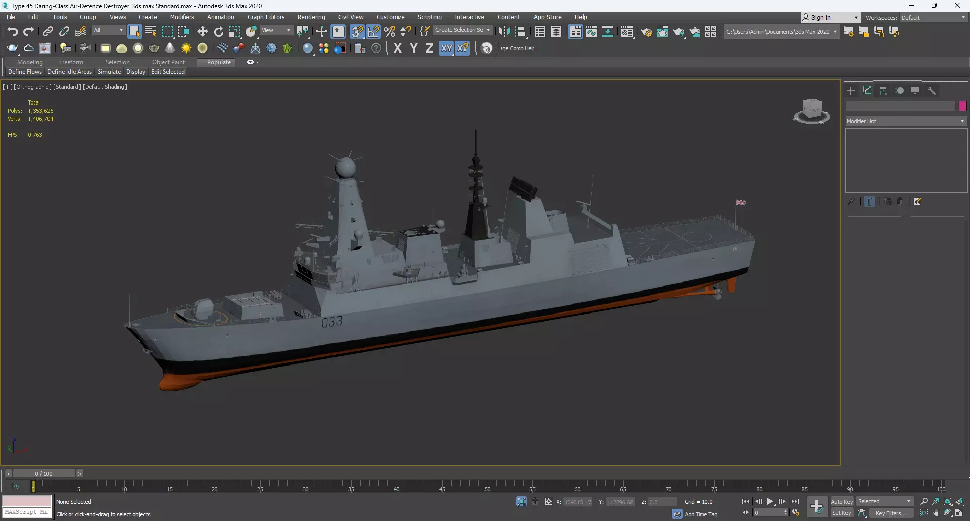Select the Select and Link tool
The height and width of the screenshot is (521, 970).
point(47,32)
